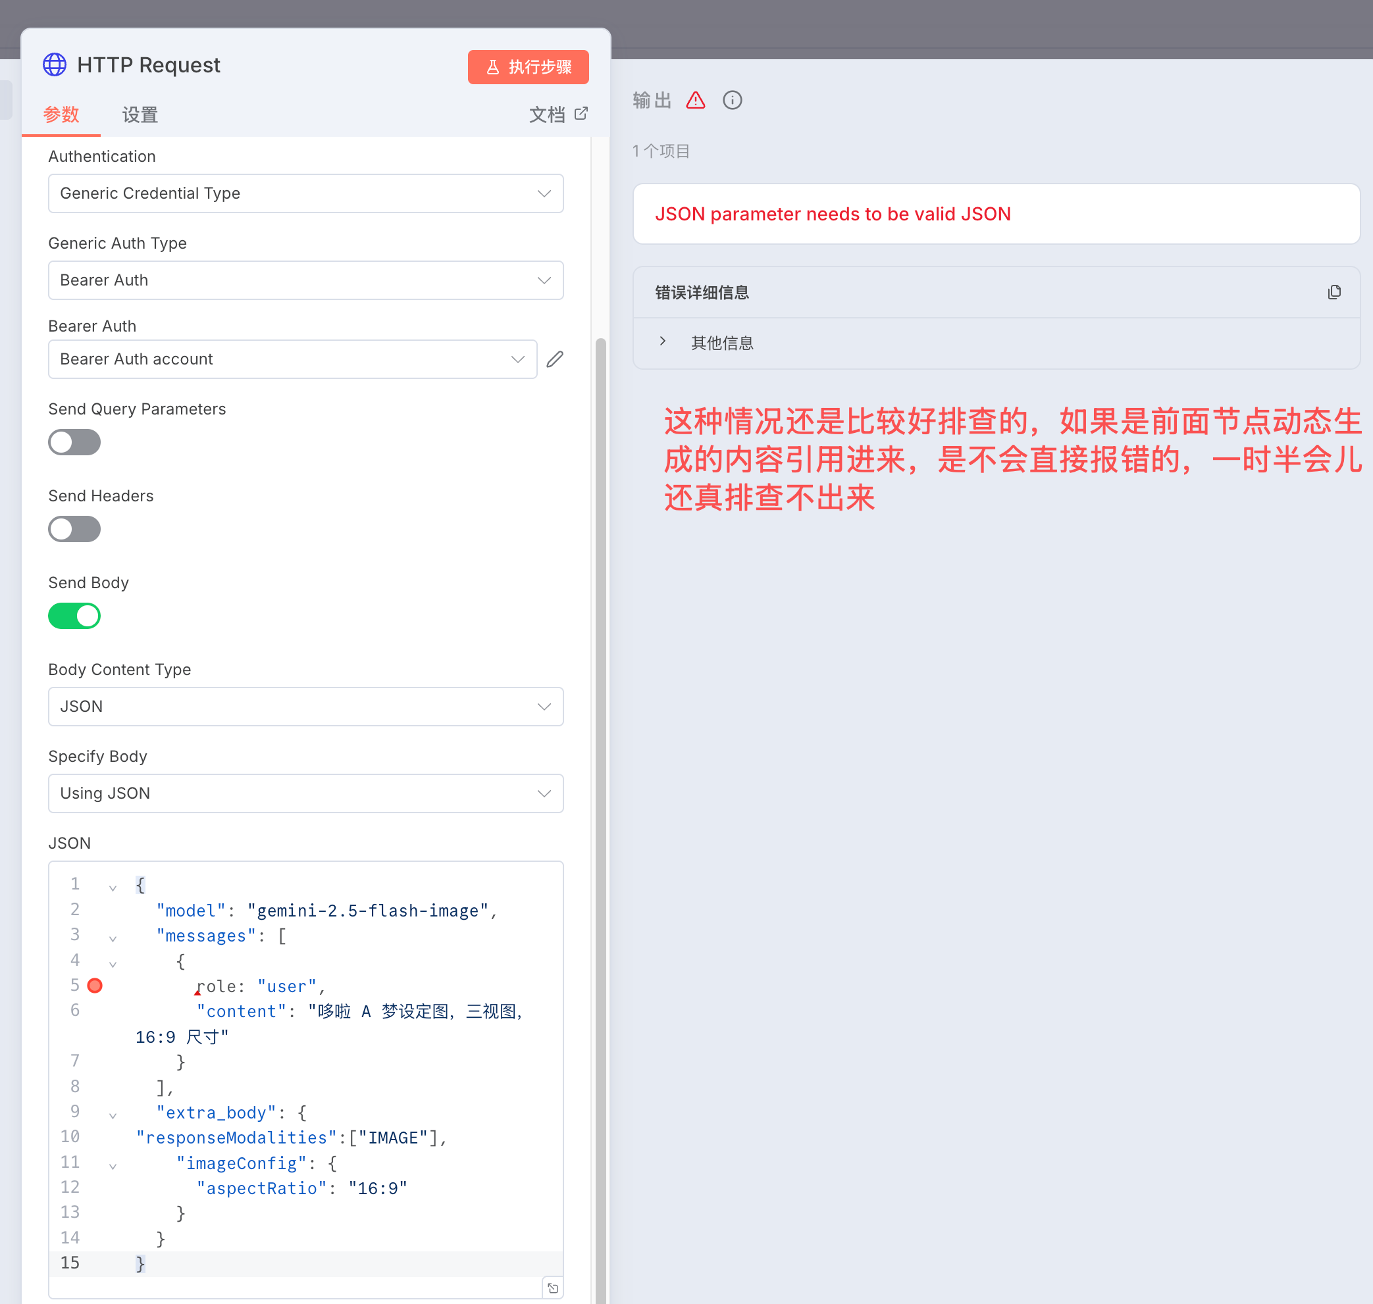
Task: Open the Body Content Type JSON dropdown
Action: pos(305,706)
